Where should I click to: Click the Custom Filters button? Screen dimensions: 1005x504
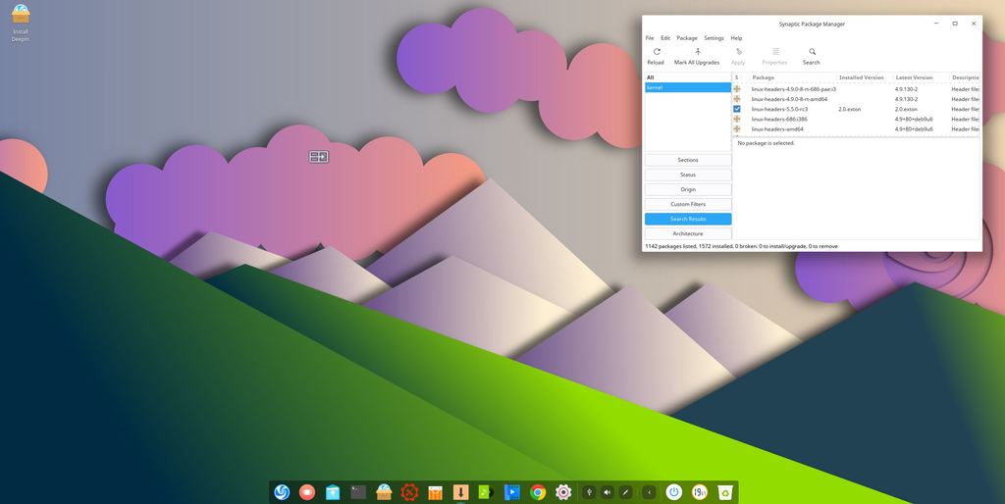point(688,204)
